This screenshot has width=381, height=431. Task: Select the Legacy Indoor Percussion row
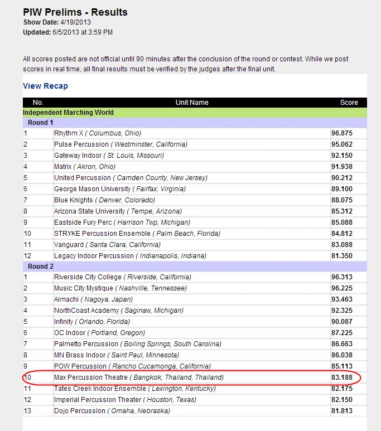pyautogui.click(x=195, y=256)
